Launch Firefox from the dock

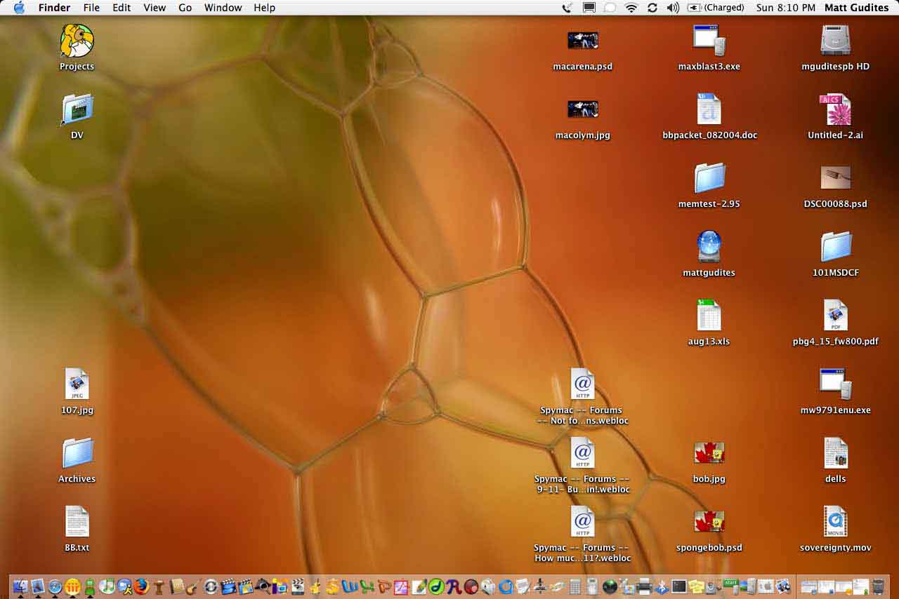(x=142, y=586)
